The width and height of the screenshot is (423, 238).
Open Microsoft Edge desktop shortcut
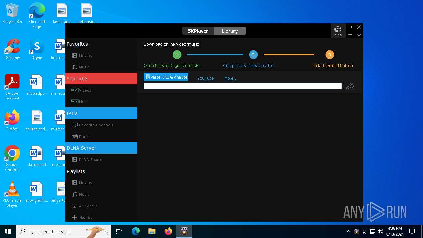37,16
